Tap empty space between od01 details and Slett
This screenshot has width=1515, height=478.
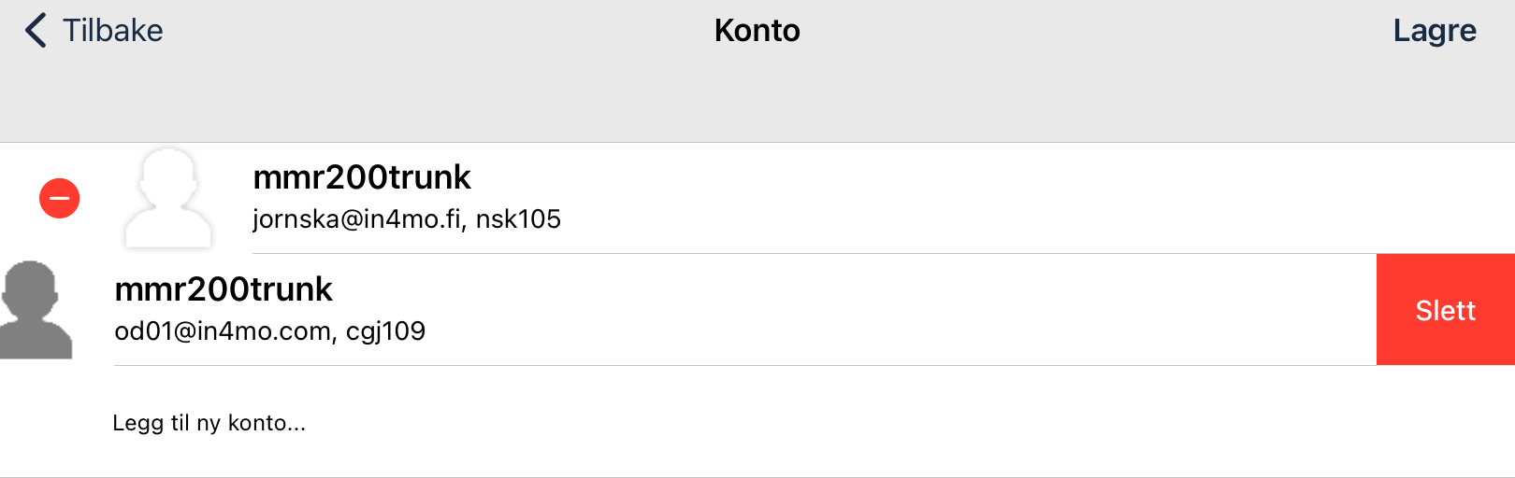pyautogui.click(x=888, y=310)
